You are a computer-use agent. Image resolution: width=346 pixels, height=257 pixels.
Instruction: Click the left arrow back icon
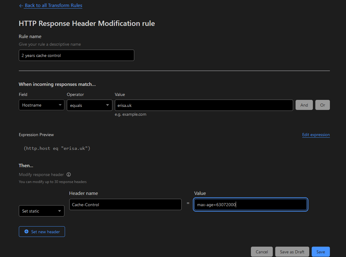tap(21, 5)
